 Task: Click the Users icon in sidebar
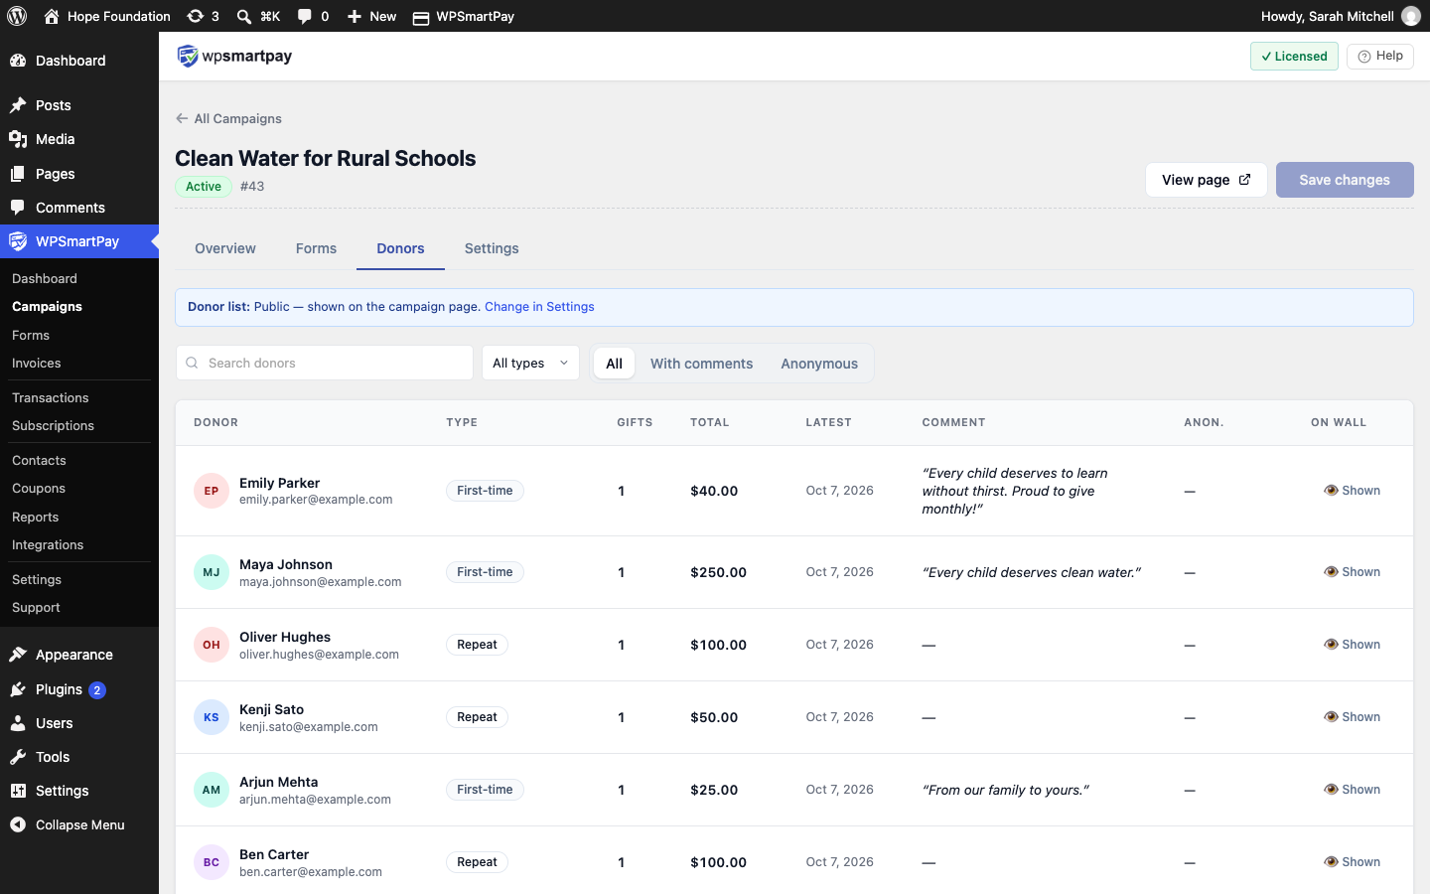(x=18, y=723)
